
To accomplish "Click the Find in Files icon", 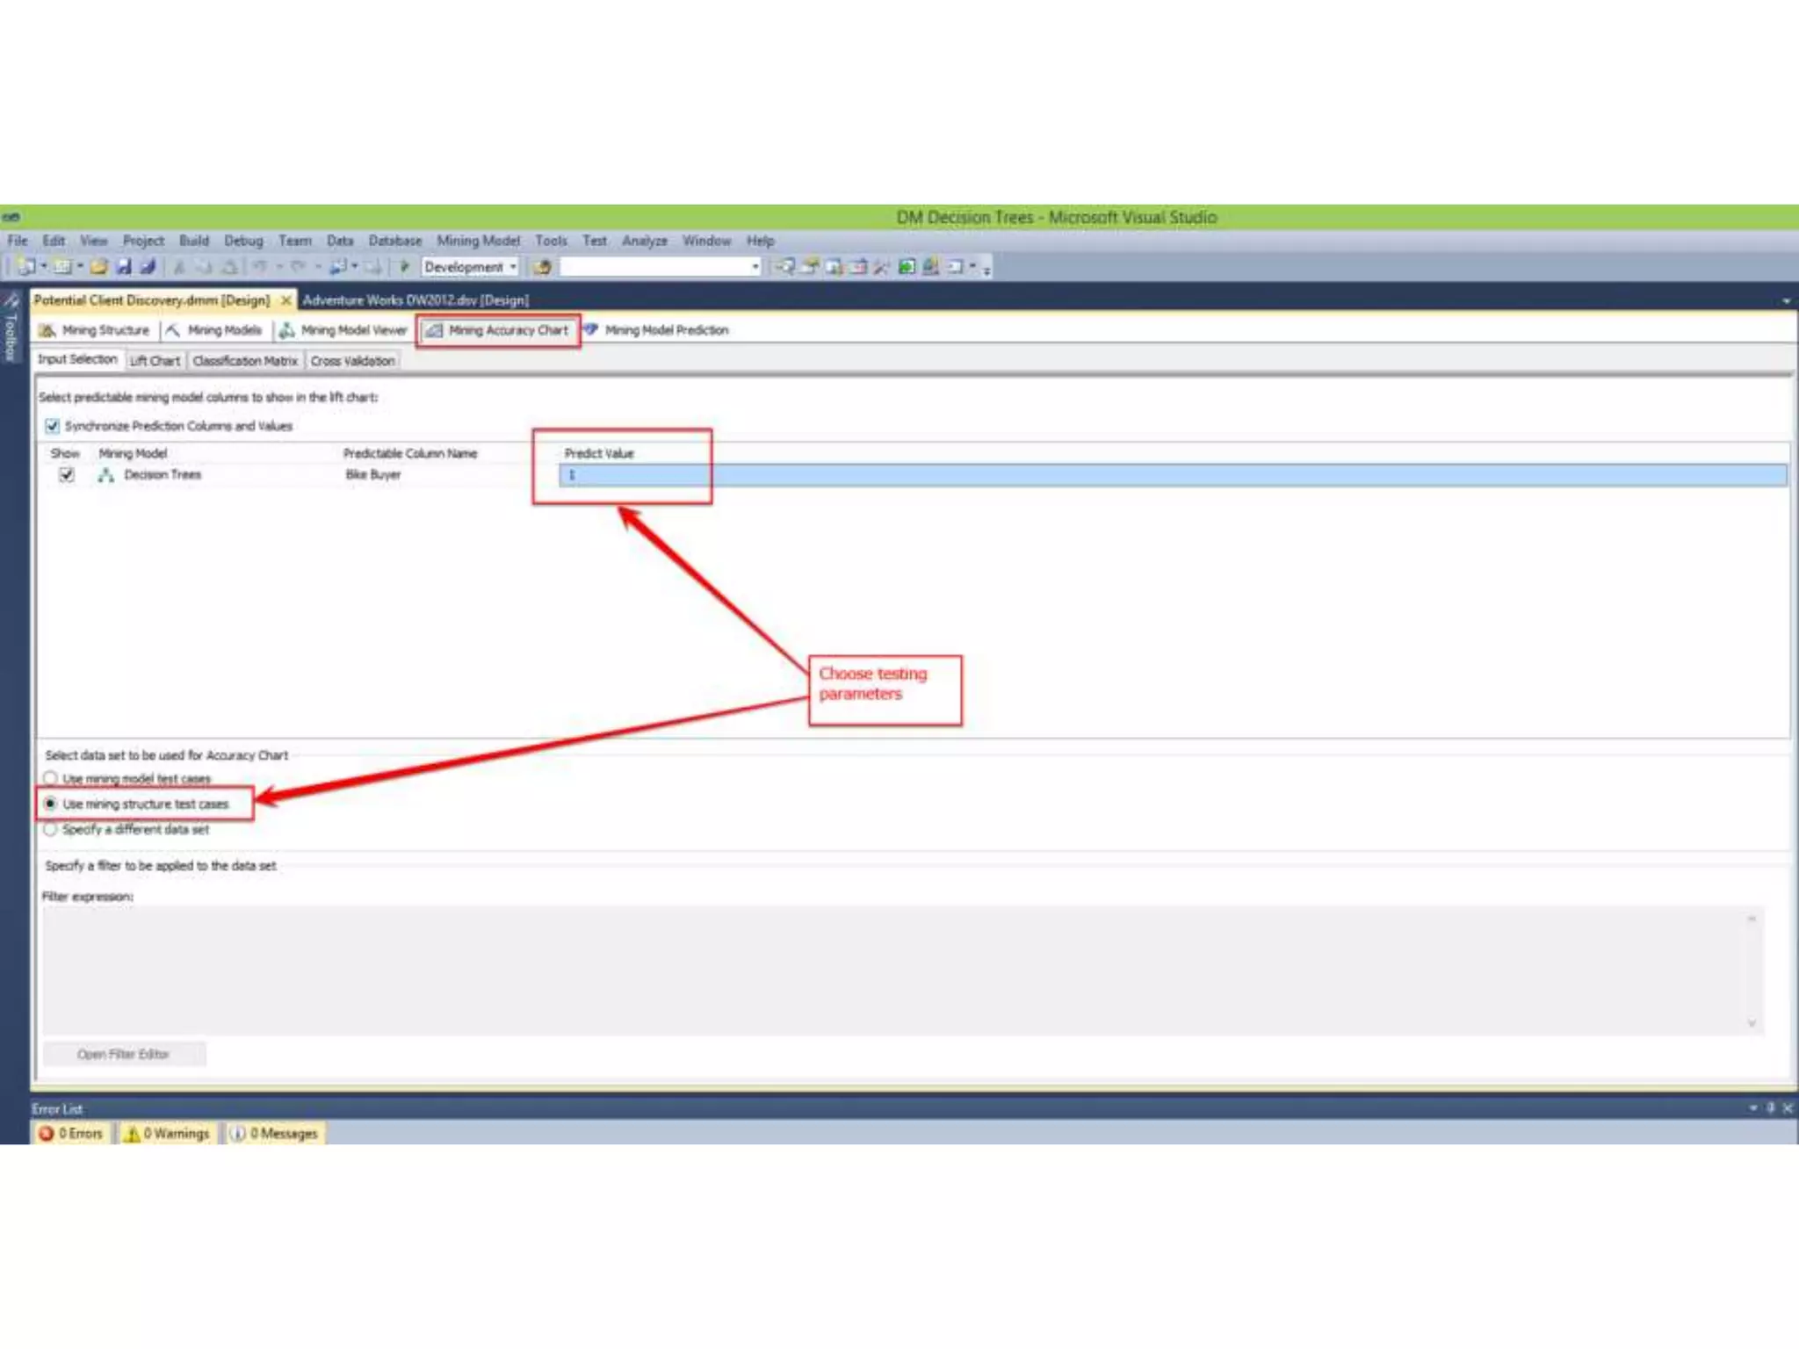I will [542, 266].
